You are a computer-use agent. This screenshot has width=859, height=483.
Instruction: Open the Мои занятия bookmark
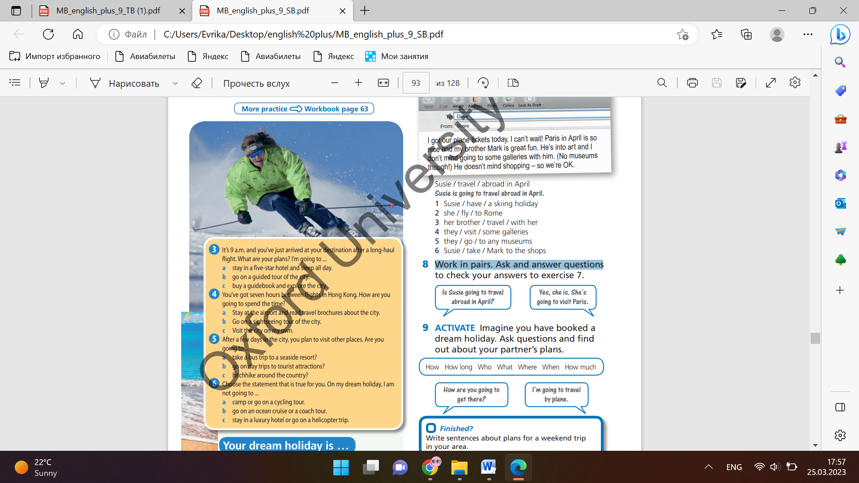397,56
